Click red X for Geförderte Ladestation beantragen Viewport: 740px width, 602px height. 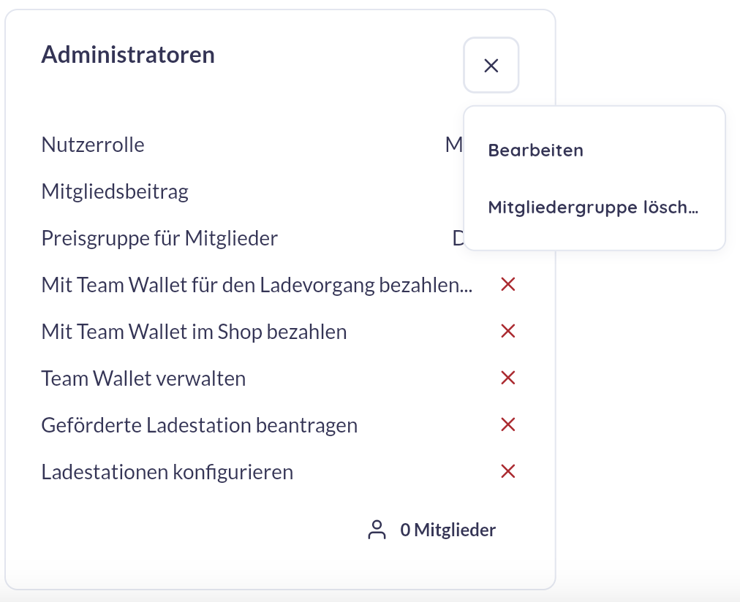(x=507, y=424)
